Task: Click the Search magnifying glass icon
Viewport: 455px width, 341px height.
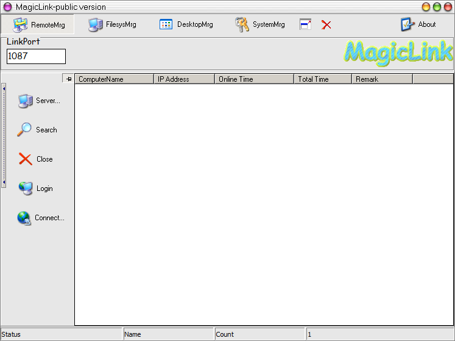Action: [24, 130]
